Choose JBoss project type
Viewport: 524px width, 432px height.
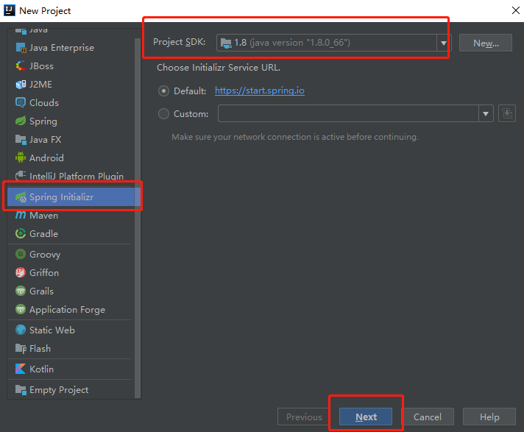click(70, 65)
